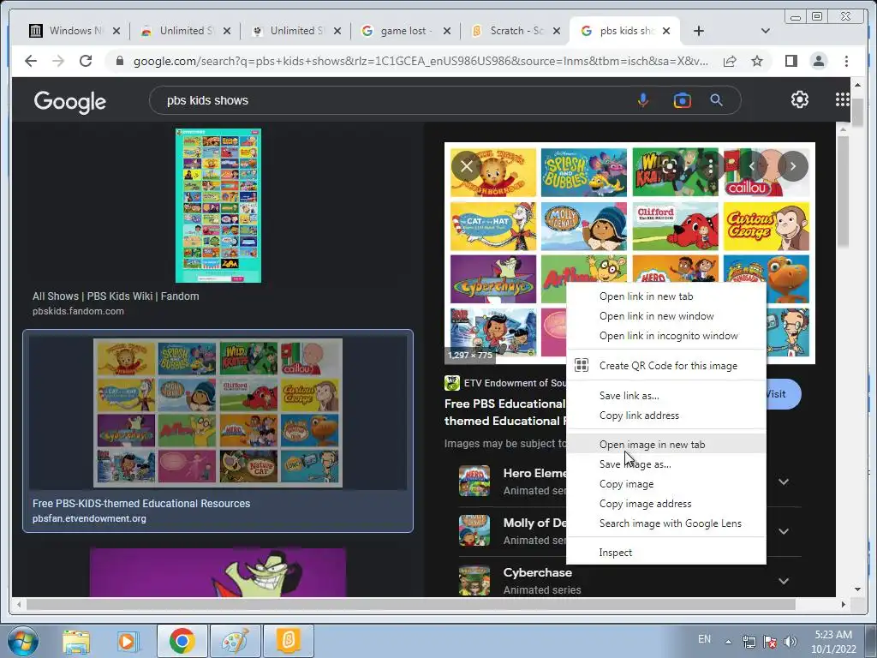Choose 'Open link in incognito window'

coord(665,336)
